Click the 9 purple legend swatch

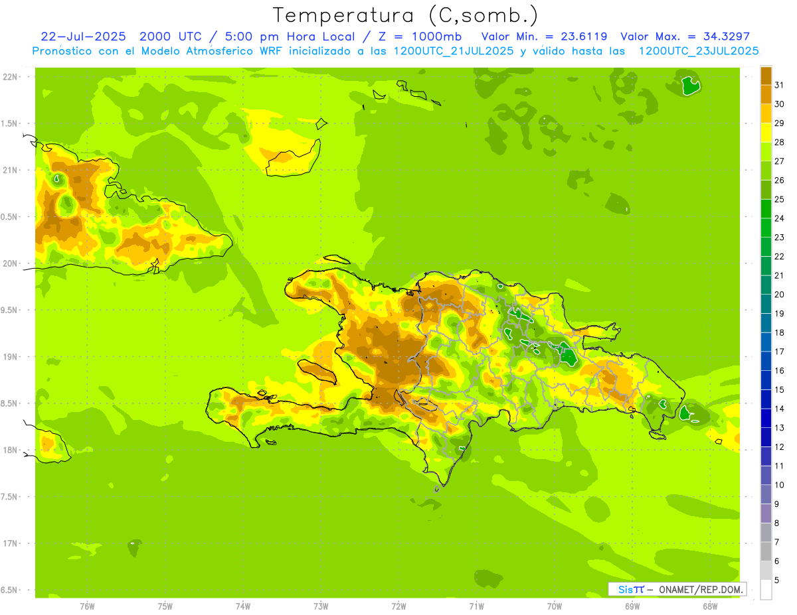coord(766,495)
